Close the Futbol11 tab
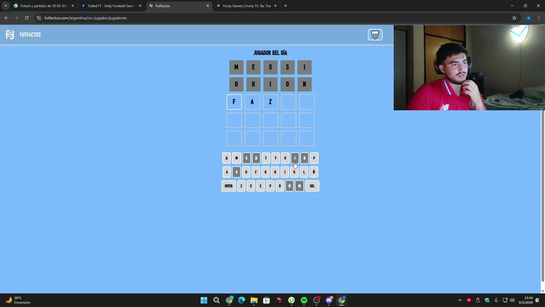This screenshot has height=307, width=545. tap(140, 6)
